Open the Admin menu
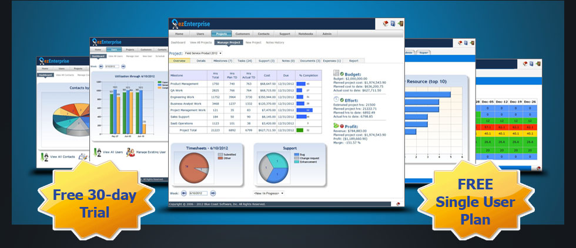Viewport: 576px width, 248px height. click(327, 33)
